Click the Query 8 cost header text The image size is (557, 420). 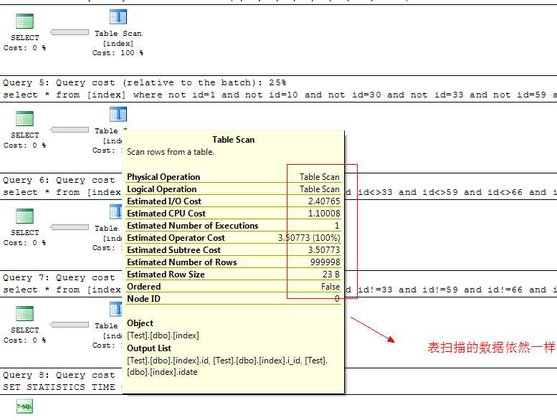click(x=59, y=376)
